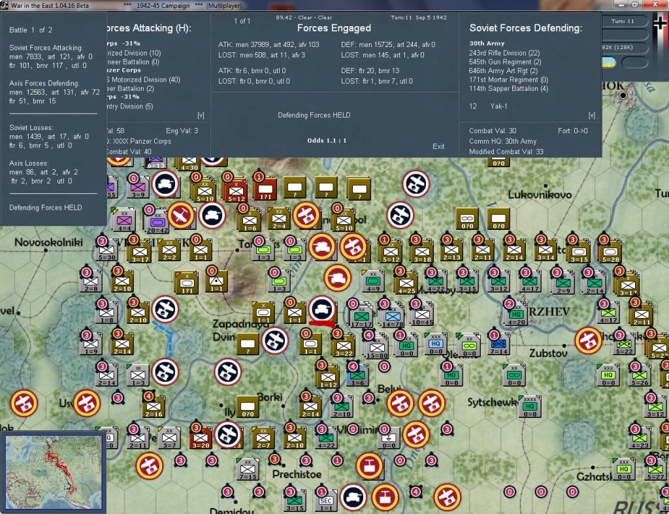669x514 pixels.
Task: Select the SEC 1=1 security unit
Action: [x=325, y=500]
